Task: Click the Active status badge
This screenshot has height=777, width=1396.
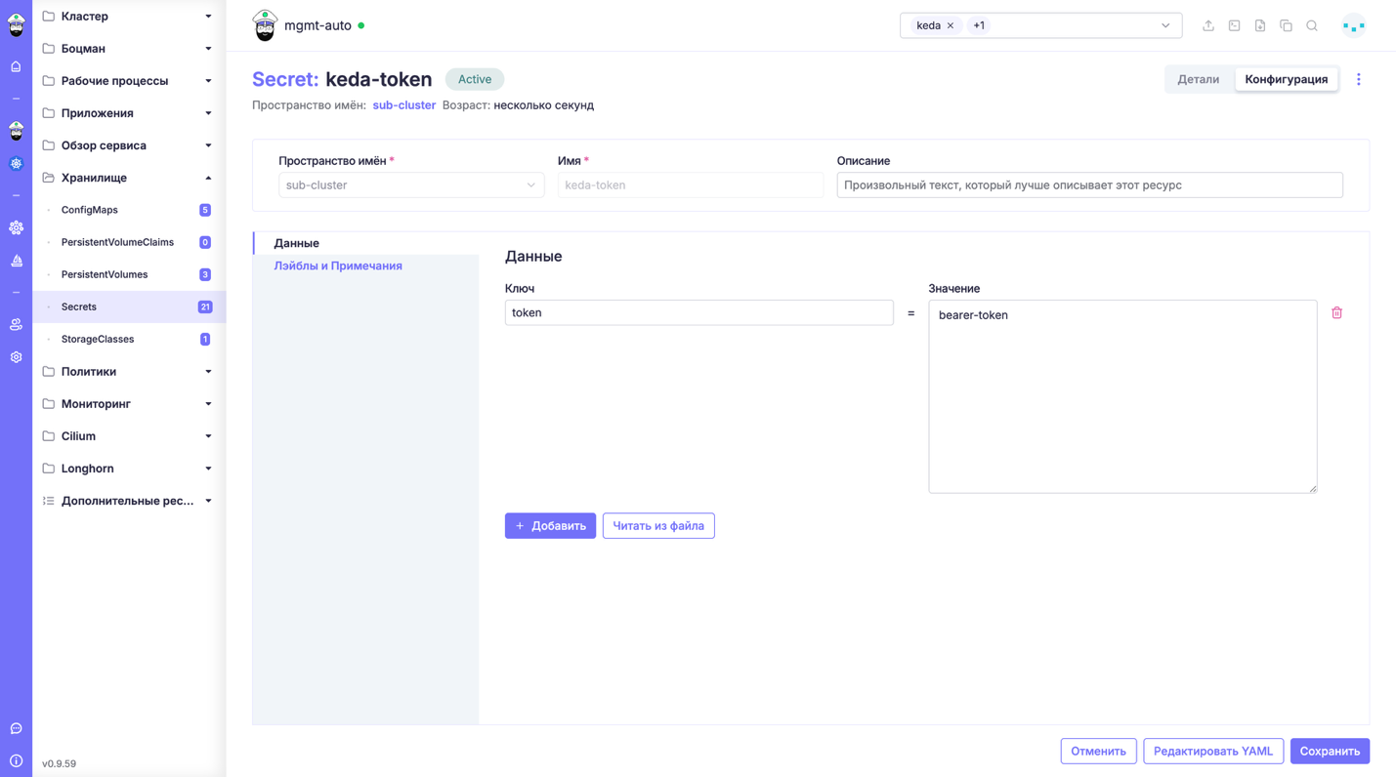Action: [475, 79]
